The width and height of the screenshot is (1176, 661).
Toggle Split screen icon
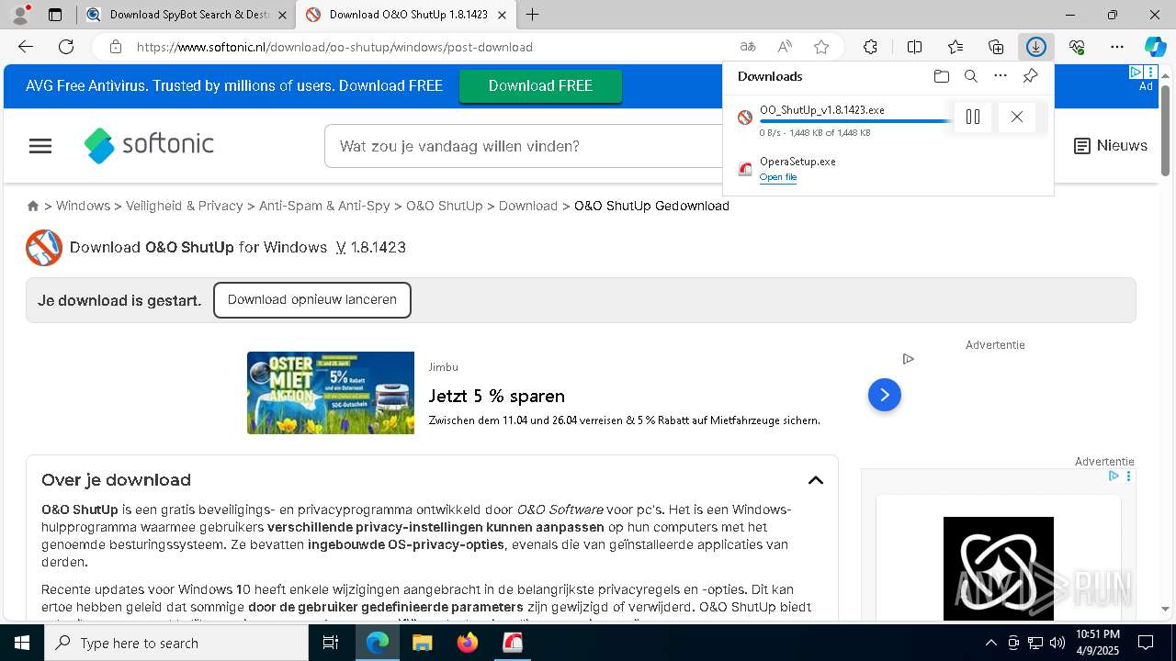tap(914, 47)
